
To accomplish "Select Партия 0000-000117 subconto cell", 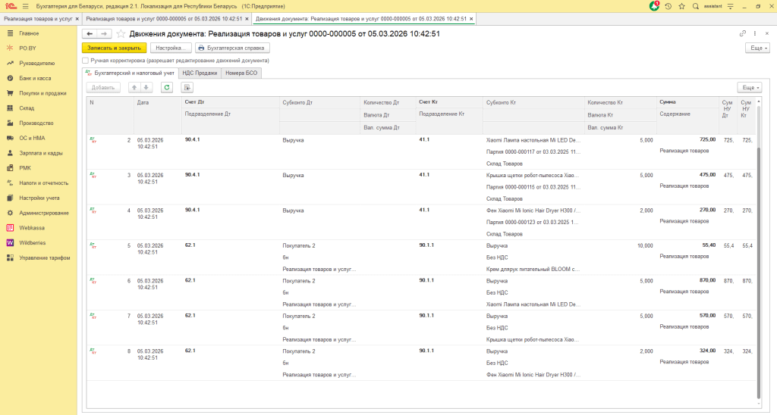I will pos(533,152).
